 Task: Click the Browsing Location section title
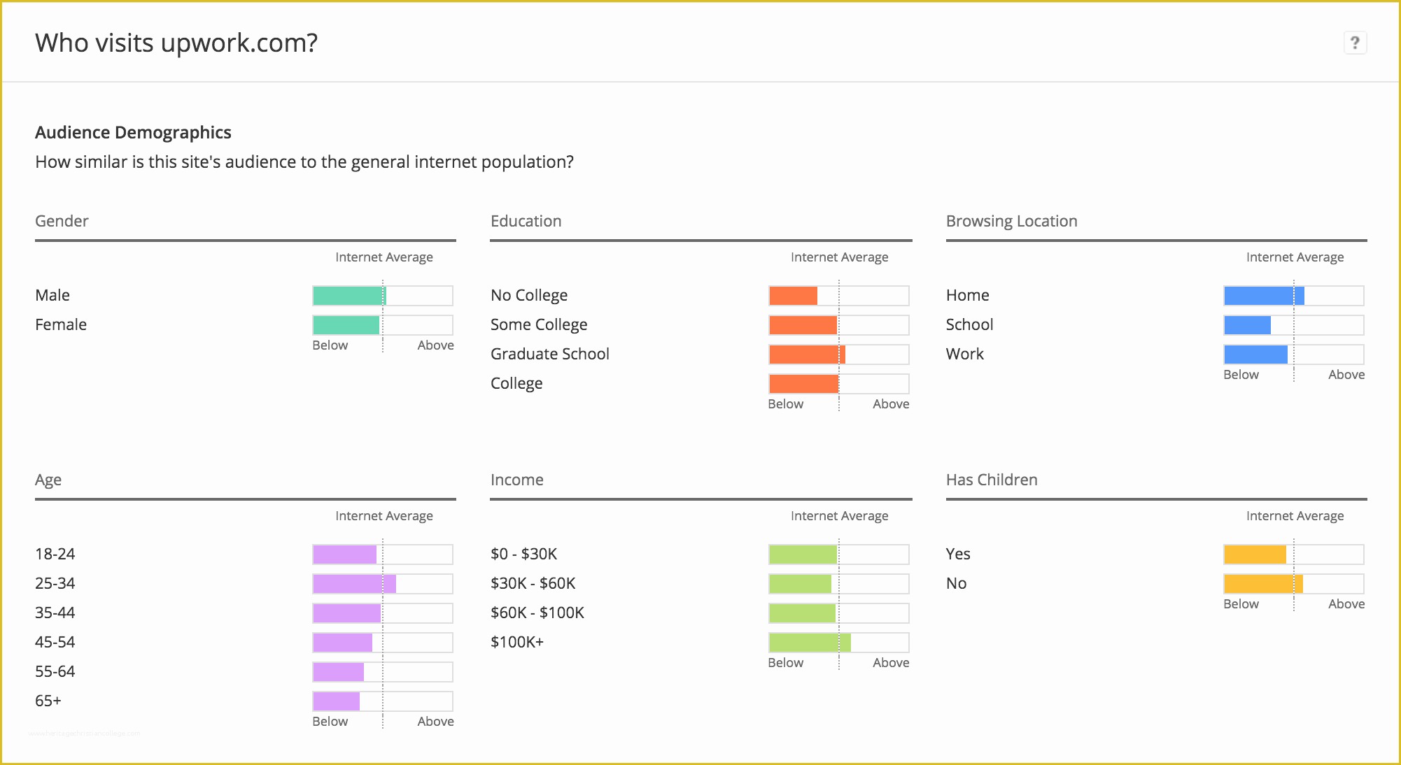[1012, 221]
